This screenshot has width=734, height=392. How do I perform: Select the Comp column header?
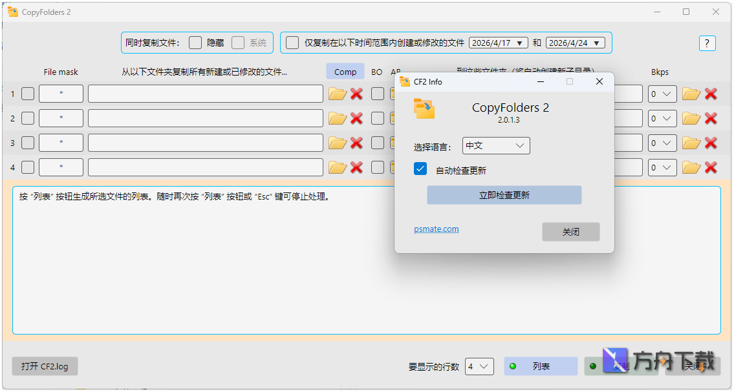point(345,71)
